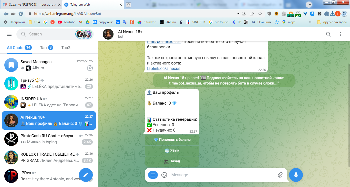Open the Google maps bookmark

(289, 22)
